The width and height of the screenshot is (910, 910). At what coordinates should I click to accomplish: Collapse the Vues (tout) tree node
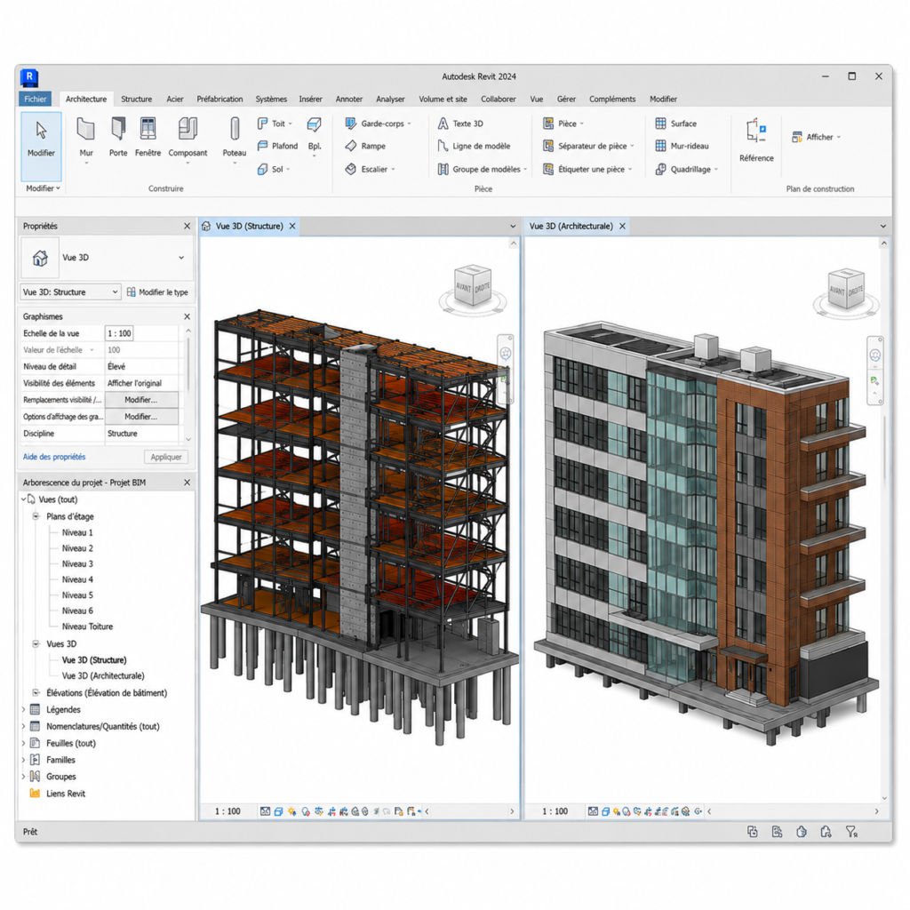coord(24,499)
